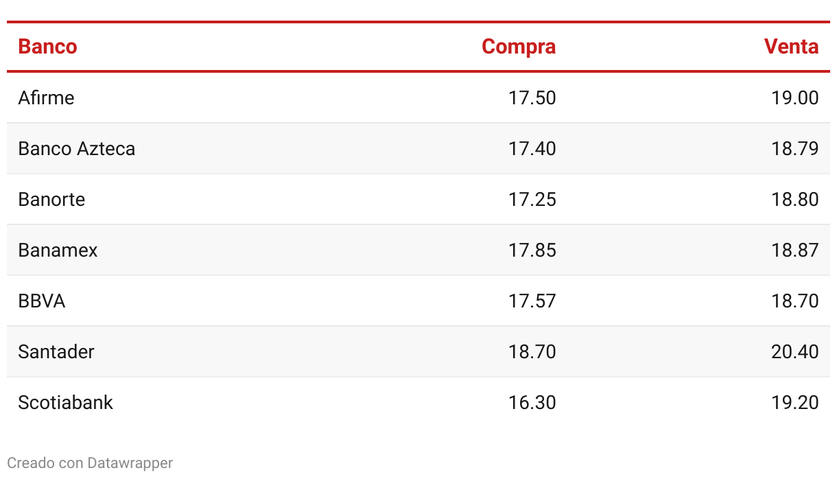
Task: Click the Venta column header
Action: point(791,47)
